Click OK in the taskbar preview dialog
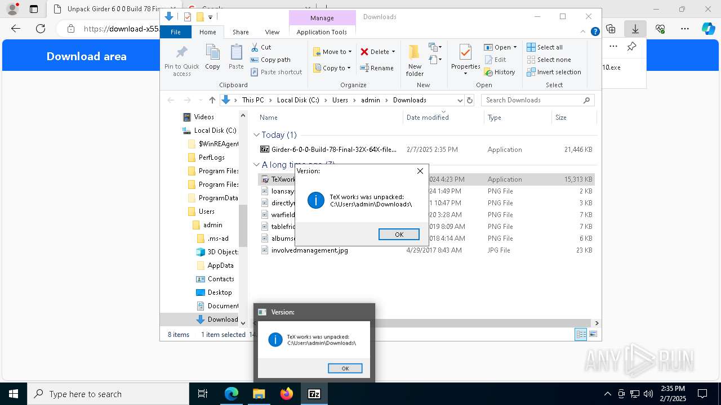Screen dimensions: 721x405 345,368
